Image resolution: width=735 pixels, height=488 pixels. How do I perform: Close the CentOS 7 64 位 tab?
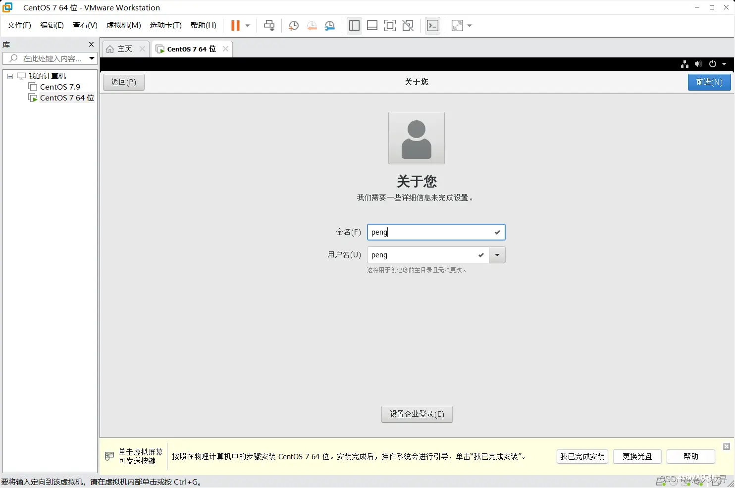226,49
